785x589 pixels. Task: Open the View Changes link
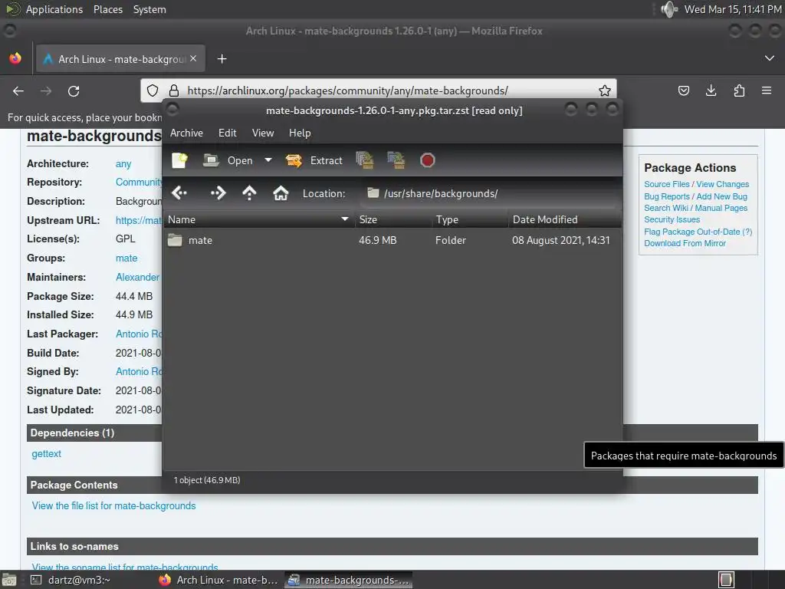(x=722, y=184)
